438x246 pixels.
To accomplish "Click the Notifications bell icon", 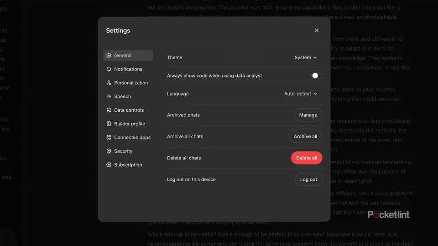I will click(109, 69).
